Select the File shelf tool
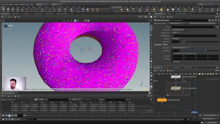220x124 pixels. (x=88, y=10)
